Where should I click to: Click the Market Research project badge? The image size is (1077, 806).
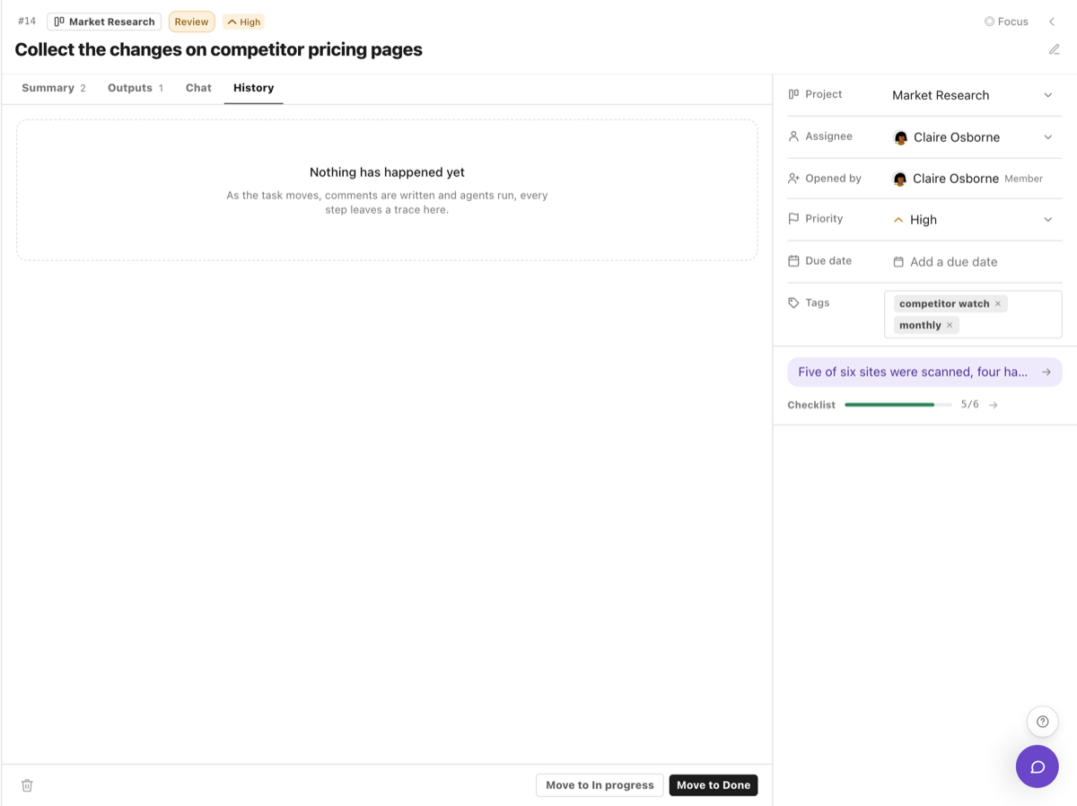[x=104, y=22]
